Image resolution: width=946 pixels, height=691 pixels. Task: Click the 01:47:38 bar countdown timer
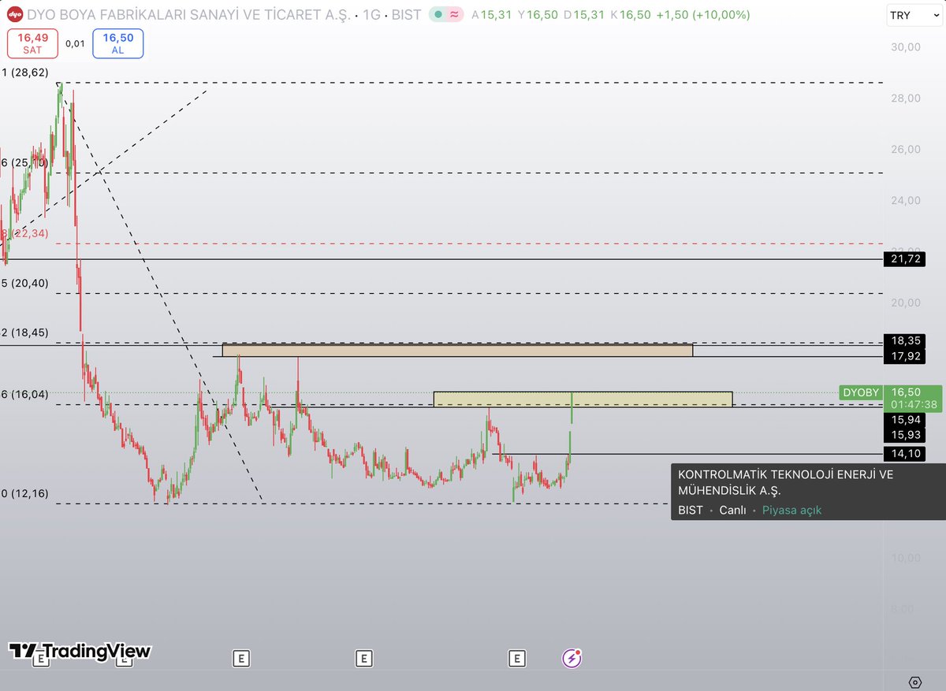pos(914,404)
